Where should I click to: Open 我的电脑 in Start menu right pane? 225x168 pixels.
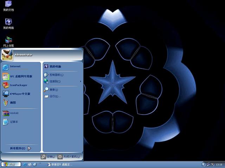click(x=63, y=66)
